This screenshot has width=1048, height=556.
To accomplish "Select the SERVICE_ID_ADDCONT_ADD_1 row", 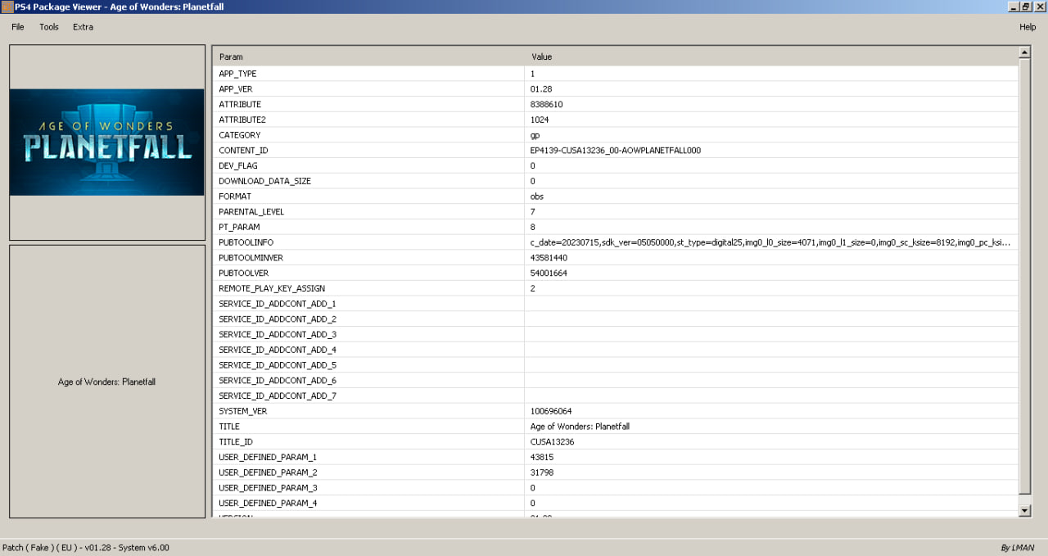I will (616, 304).
